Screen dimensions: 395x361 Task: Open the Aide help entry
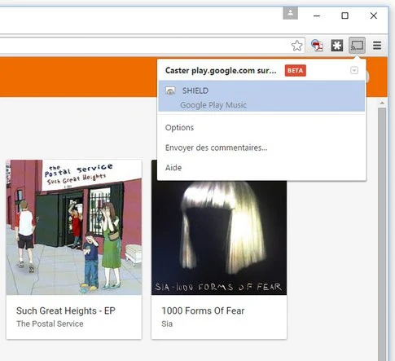pos(173,168)
